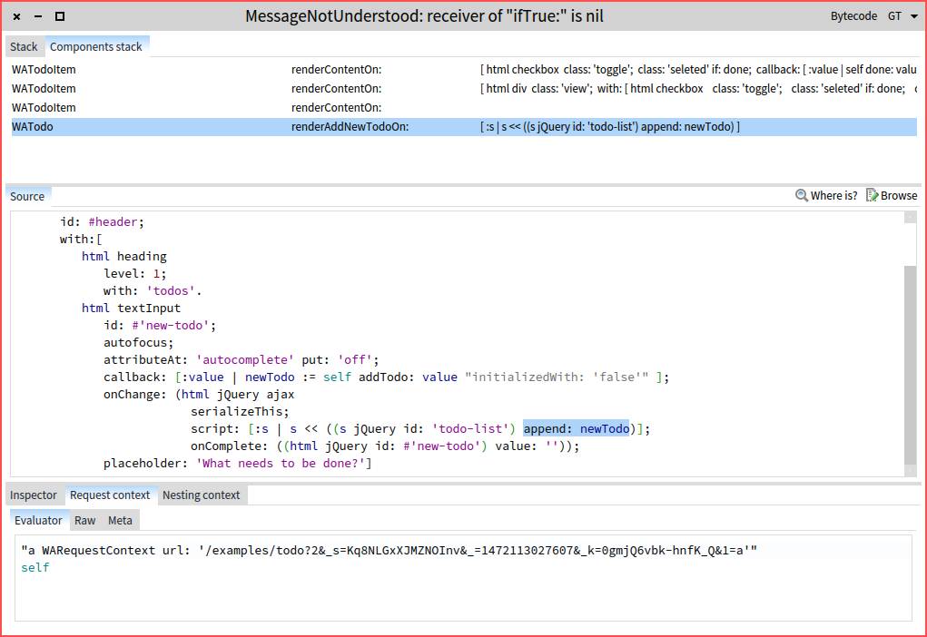Viewport: 927px width, 637px height.
Task: Click the Bytecode button
Action: (x=853, y=16)
